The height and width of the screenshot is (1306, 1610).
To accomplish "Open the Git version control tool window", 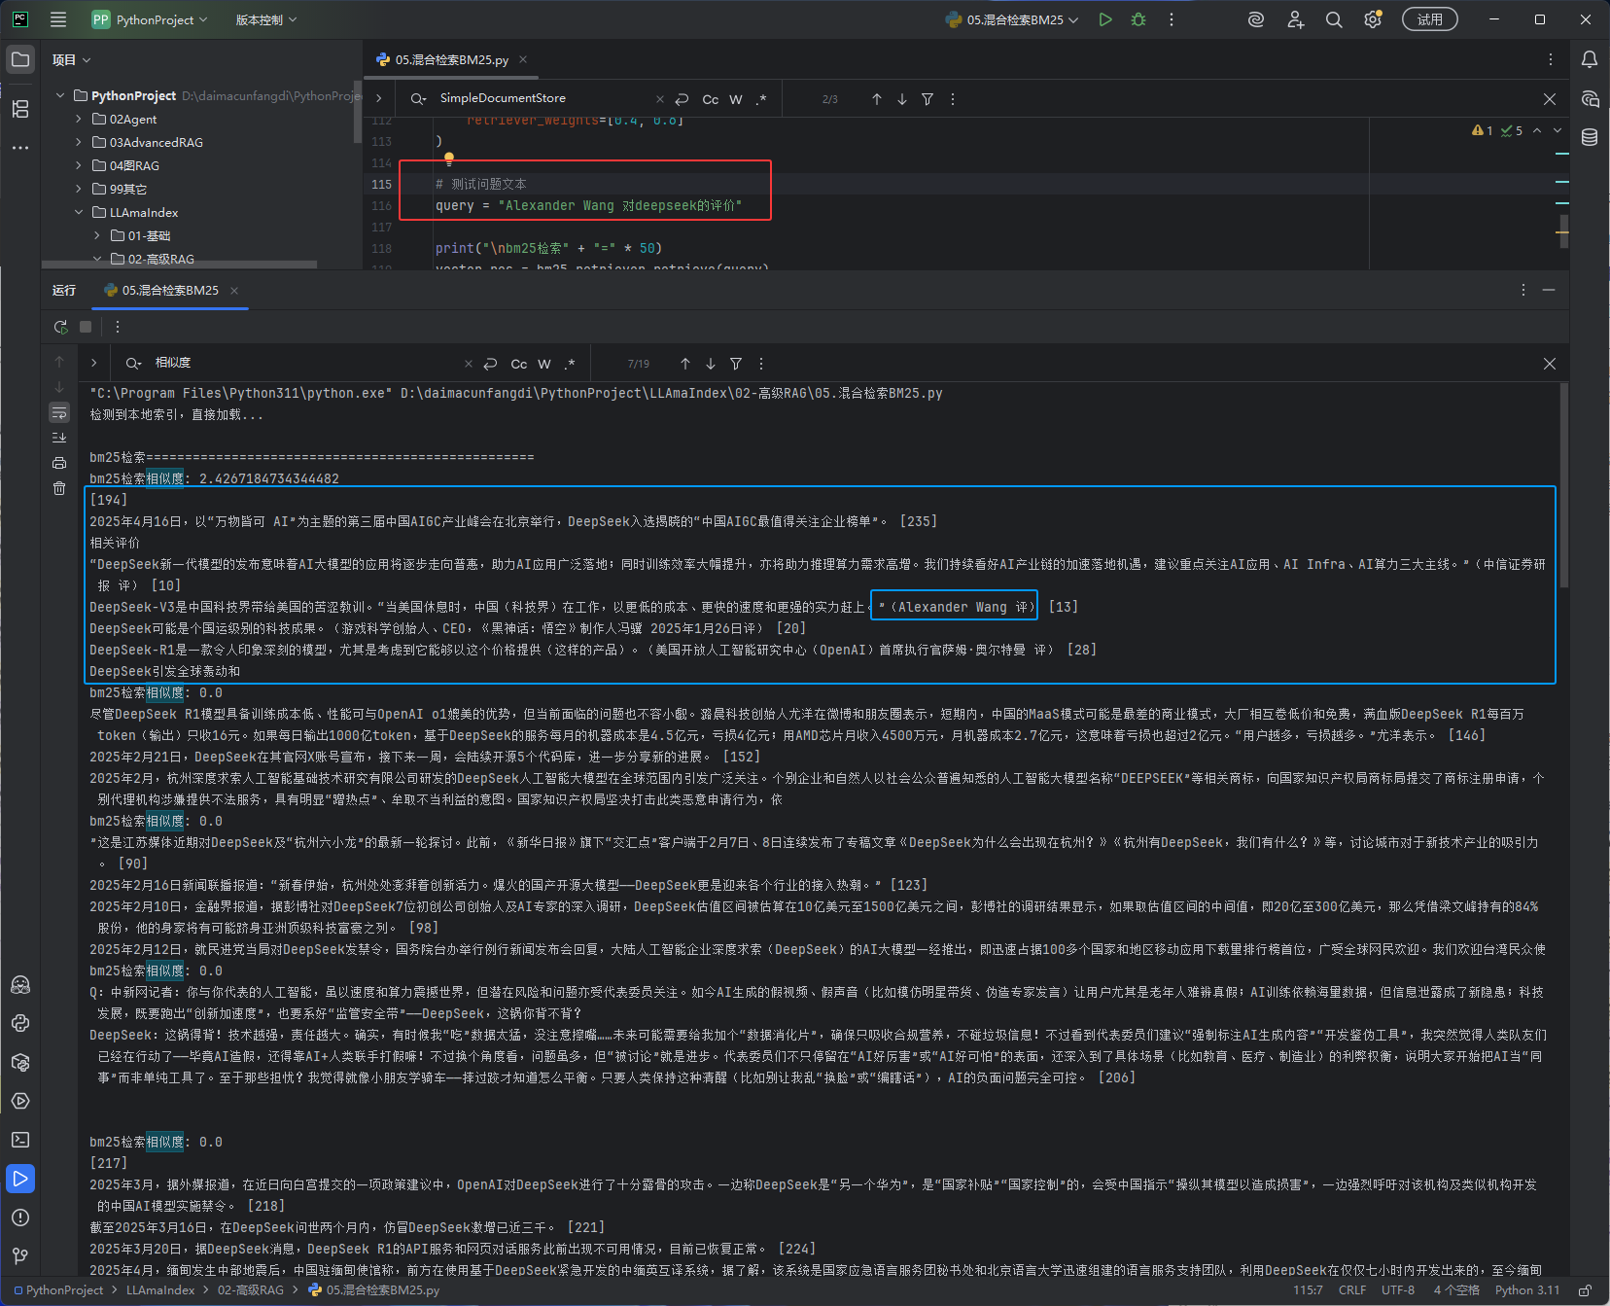I will pos(20,1256).
